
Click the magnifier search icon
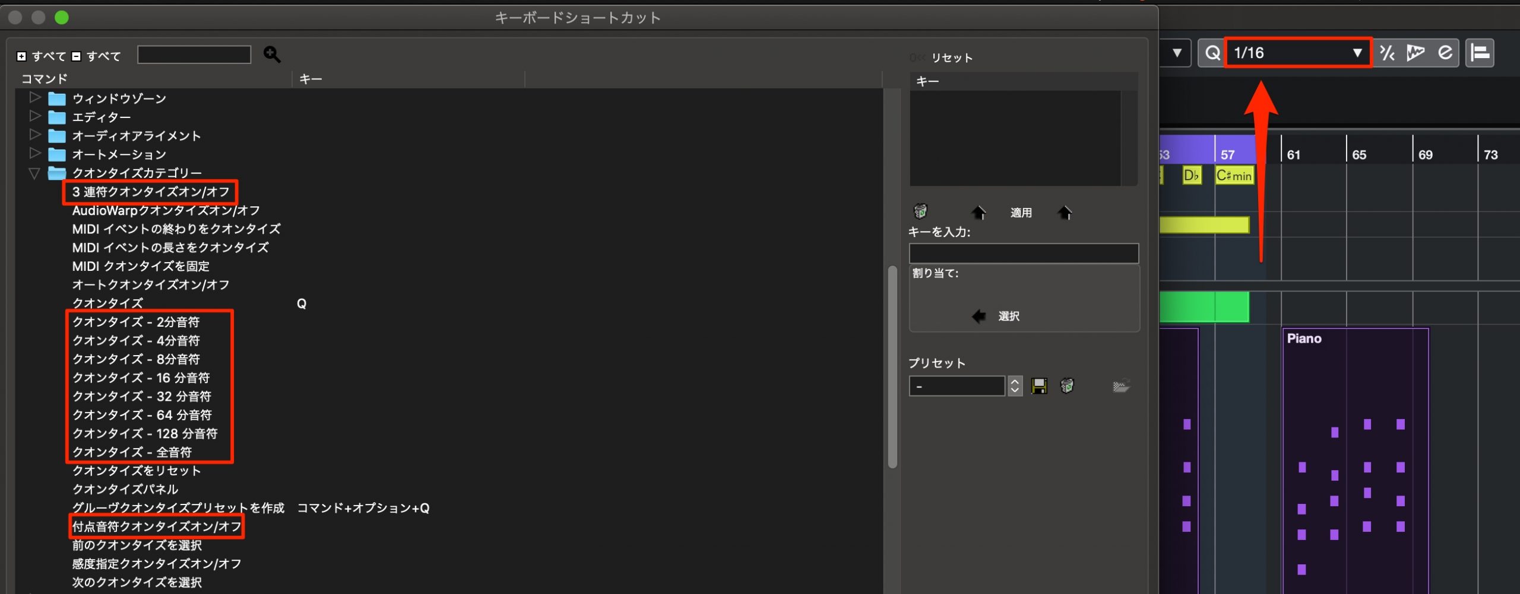click(x=272, y=55)
